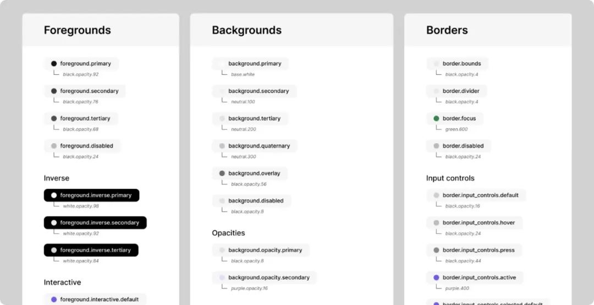
Task: Select the border.divider token chip
Action: pos(457,91)
